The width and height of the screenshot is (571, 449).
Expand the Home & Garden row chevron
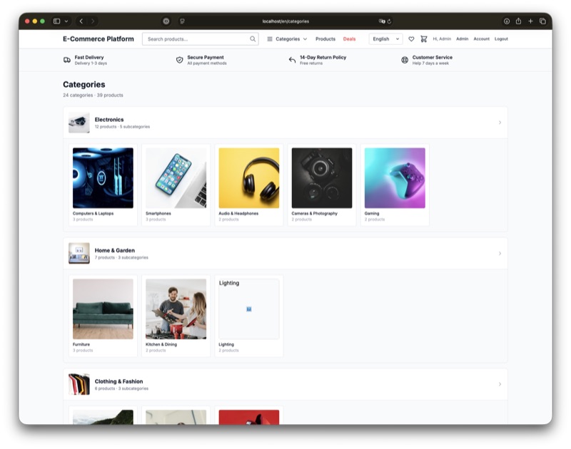tap(500, 254)
